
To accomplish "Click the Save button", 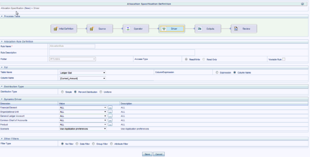I will 147,154.
